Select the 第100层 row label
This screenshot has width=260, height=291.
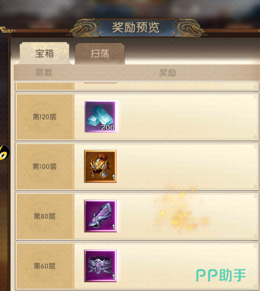coord(45,166)
